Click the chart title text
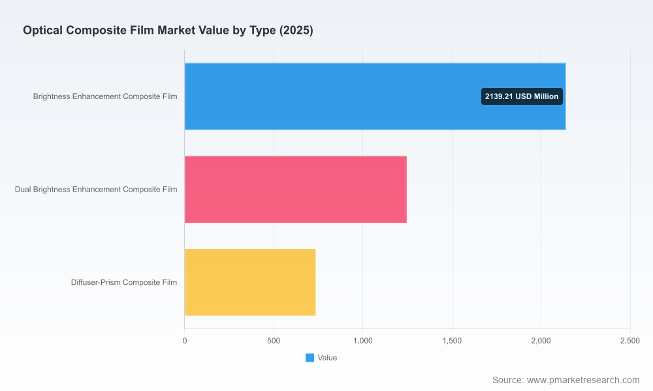 168,31
